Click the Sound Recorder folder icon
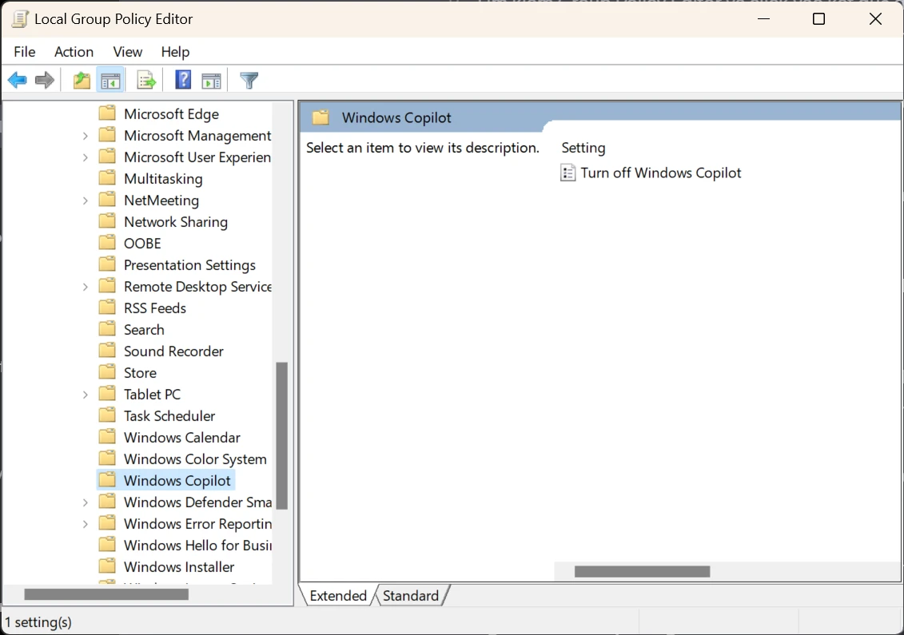The height and width of the screenshot is (635, 904). tap(107, 351)
